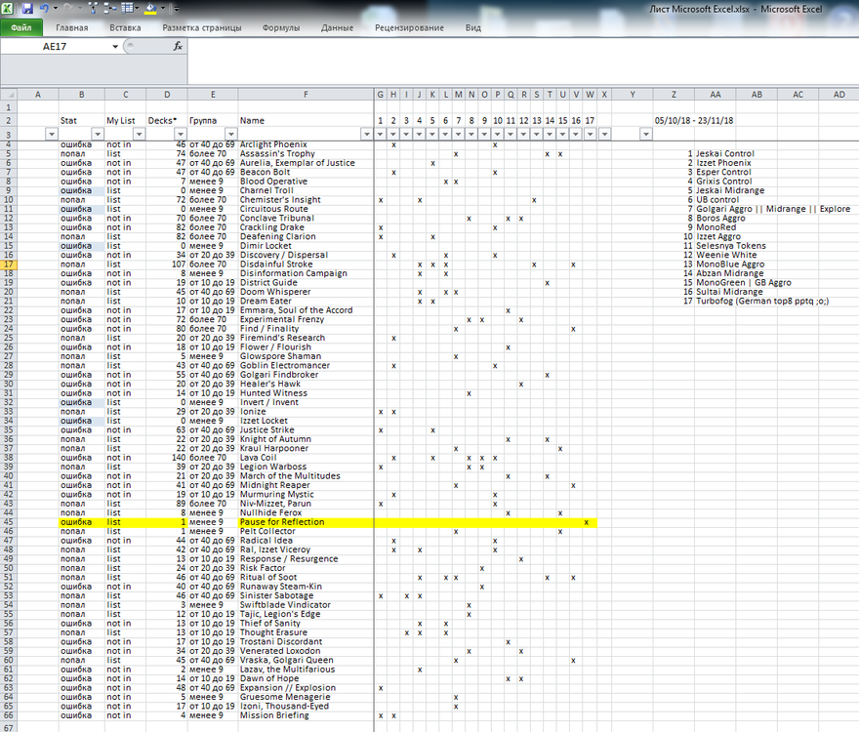The height and width of the screenshot is (732, 859).
Task: Click the Undo arrow icon
Action: 46,8
